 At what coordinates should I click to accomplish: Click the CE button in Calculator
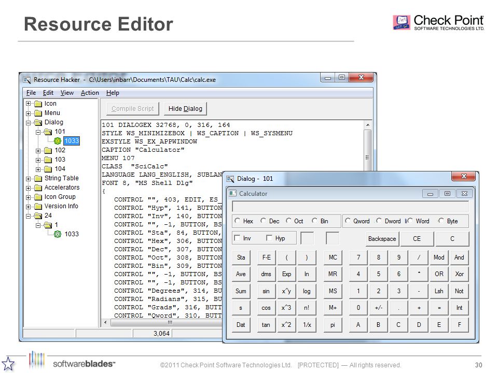tap(417, 239)
